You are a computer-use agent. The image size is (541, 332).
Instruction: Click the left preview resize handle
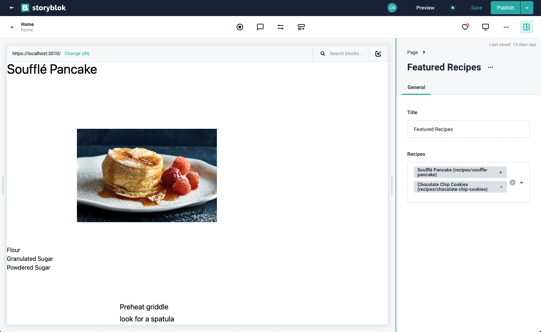tap(3, 185)
